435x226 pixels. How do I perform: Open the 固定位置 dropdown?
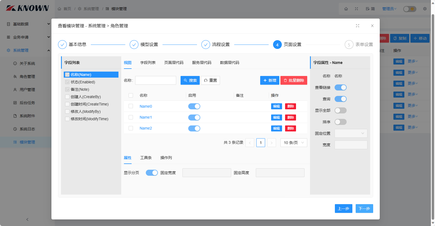(351, 133)
